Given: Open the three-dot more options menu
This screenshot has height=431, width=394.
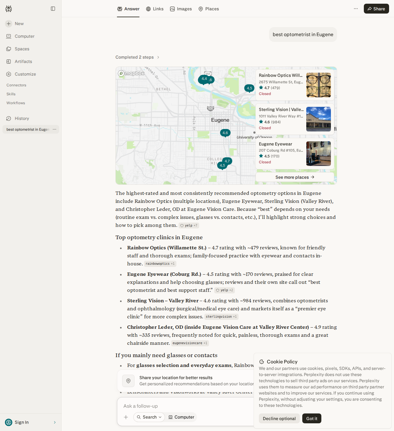Looking at the screenshot, I should 356,9.
